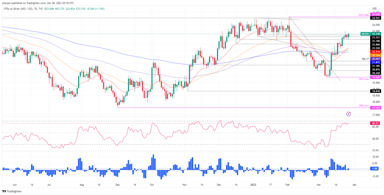This screenshot has width=384, height=195.
Task: Select the SILVER symbol label on price axis
Action: coord(365,34)
